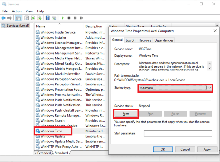
Task: Click the Start button for the service
Action: pos(126,114)
